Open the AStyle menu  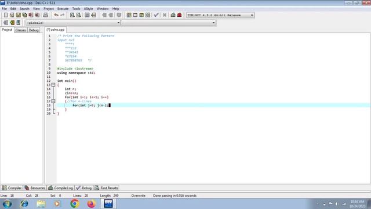[x=88, y=9]
